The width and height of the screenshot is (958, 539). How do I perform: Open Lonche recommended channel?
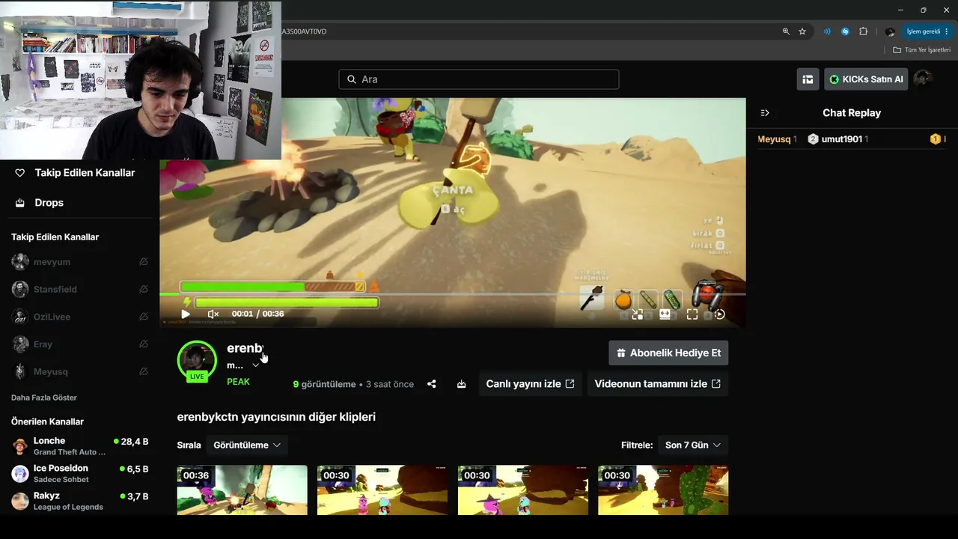click(79, 446)
